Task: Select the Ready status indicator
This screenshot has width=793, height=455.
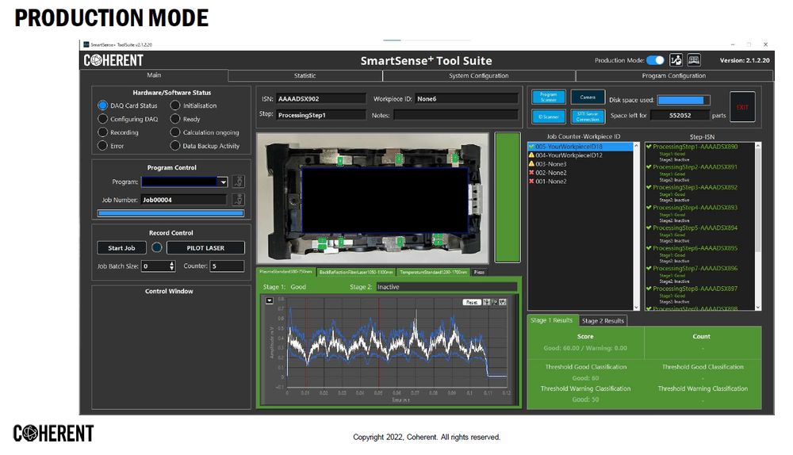Action: (175, 119)
